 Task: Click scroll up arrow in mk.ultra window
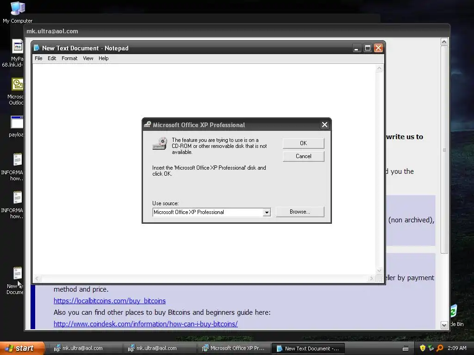coord(444,42)
